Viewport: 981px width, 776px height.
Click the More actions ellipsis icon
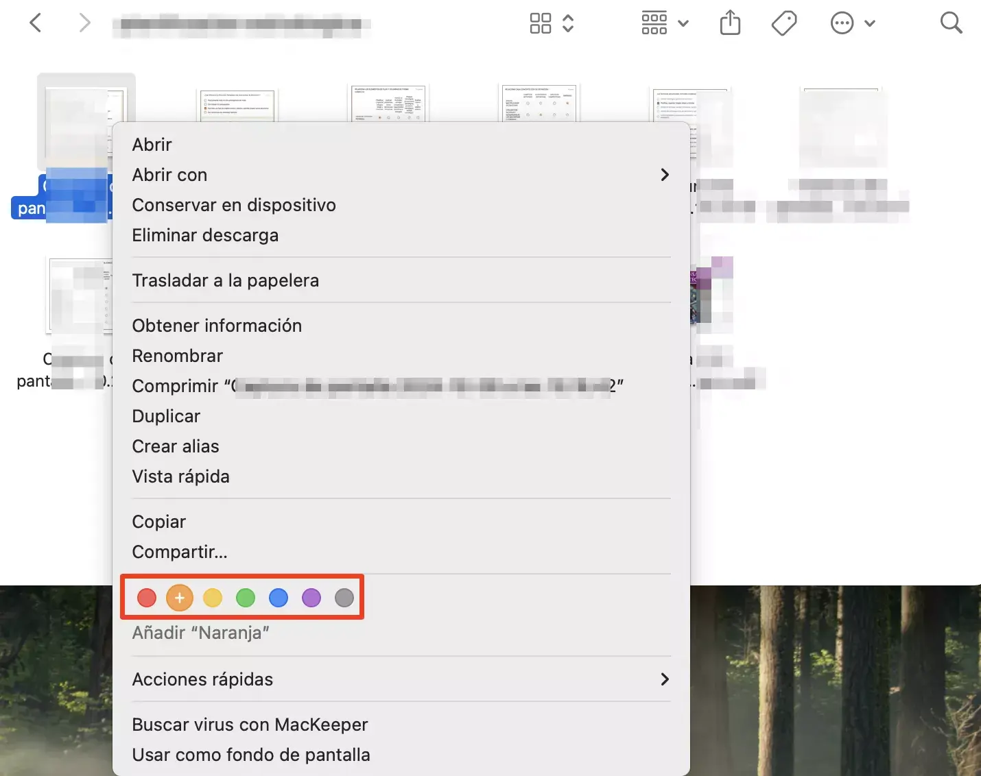point(842,23)
